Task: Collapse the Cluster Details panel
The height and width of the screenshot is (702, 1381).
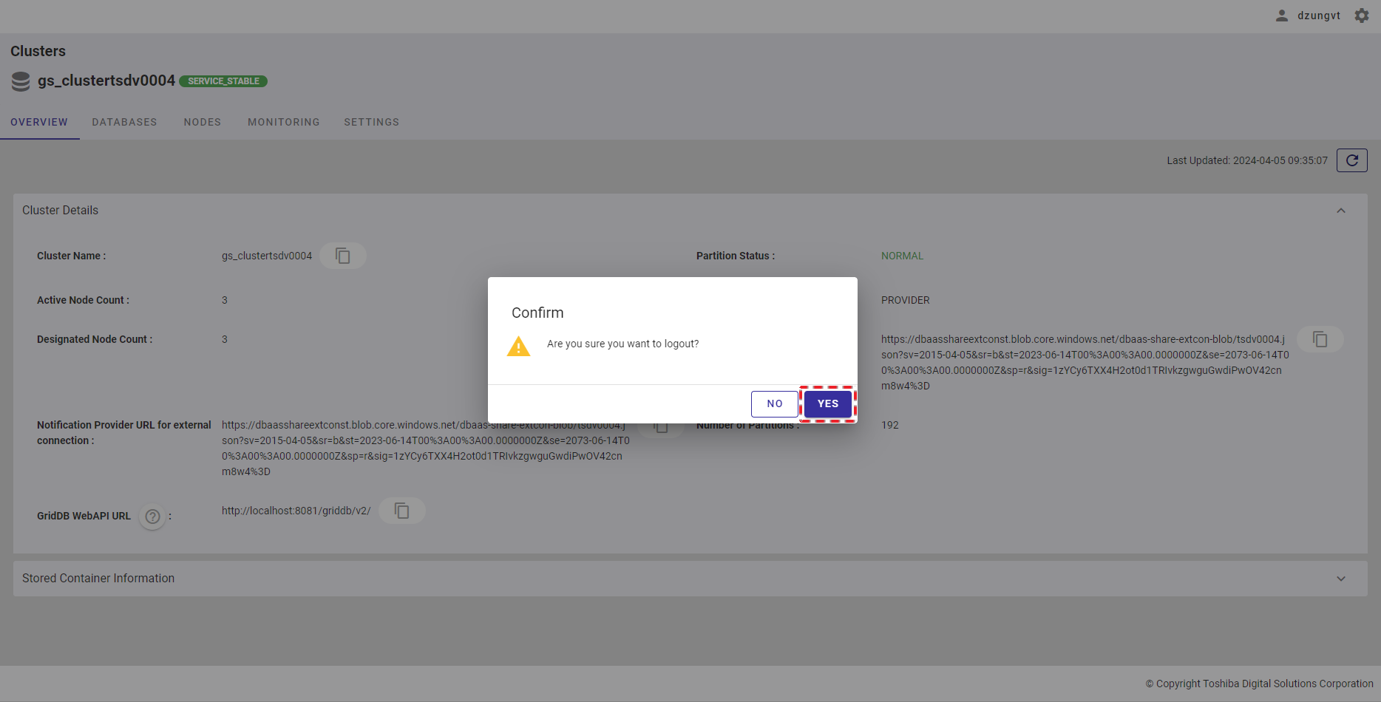Action: 1340,211
